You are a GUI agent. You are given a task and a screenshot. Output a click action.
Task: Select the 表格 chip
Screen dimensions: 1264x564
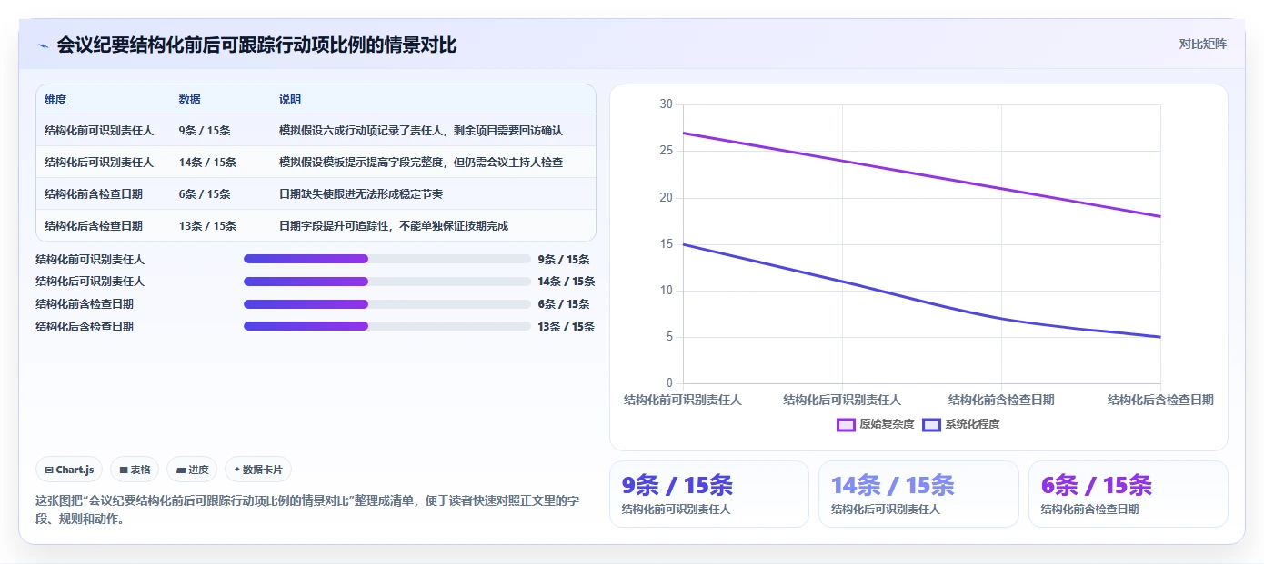[135, 470]
